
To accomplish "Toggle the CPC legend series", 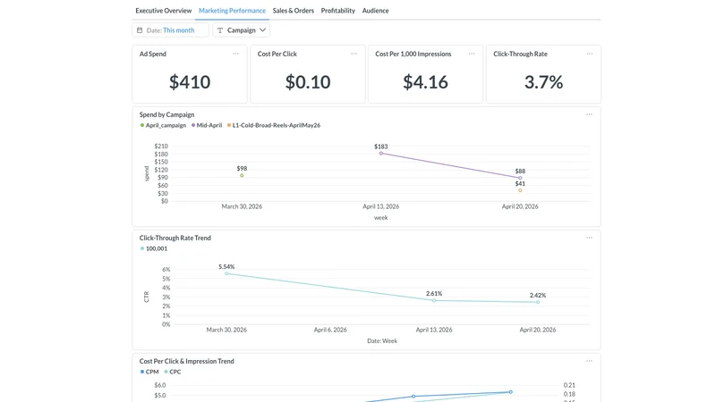I will pos(173,372).
